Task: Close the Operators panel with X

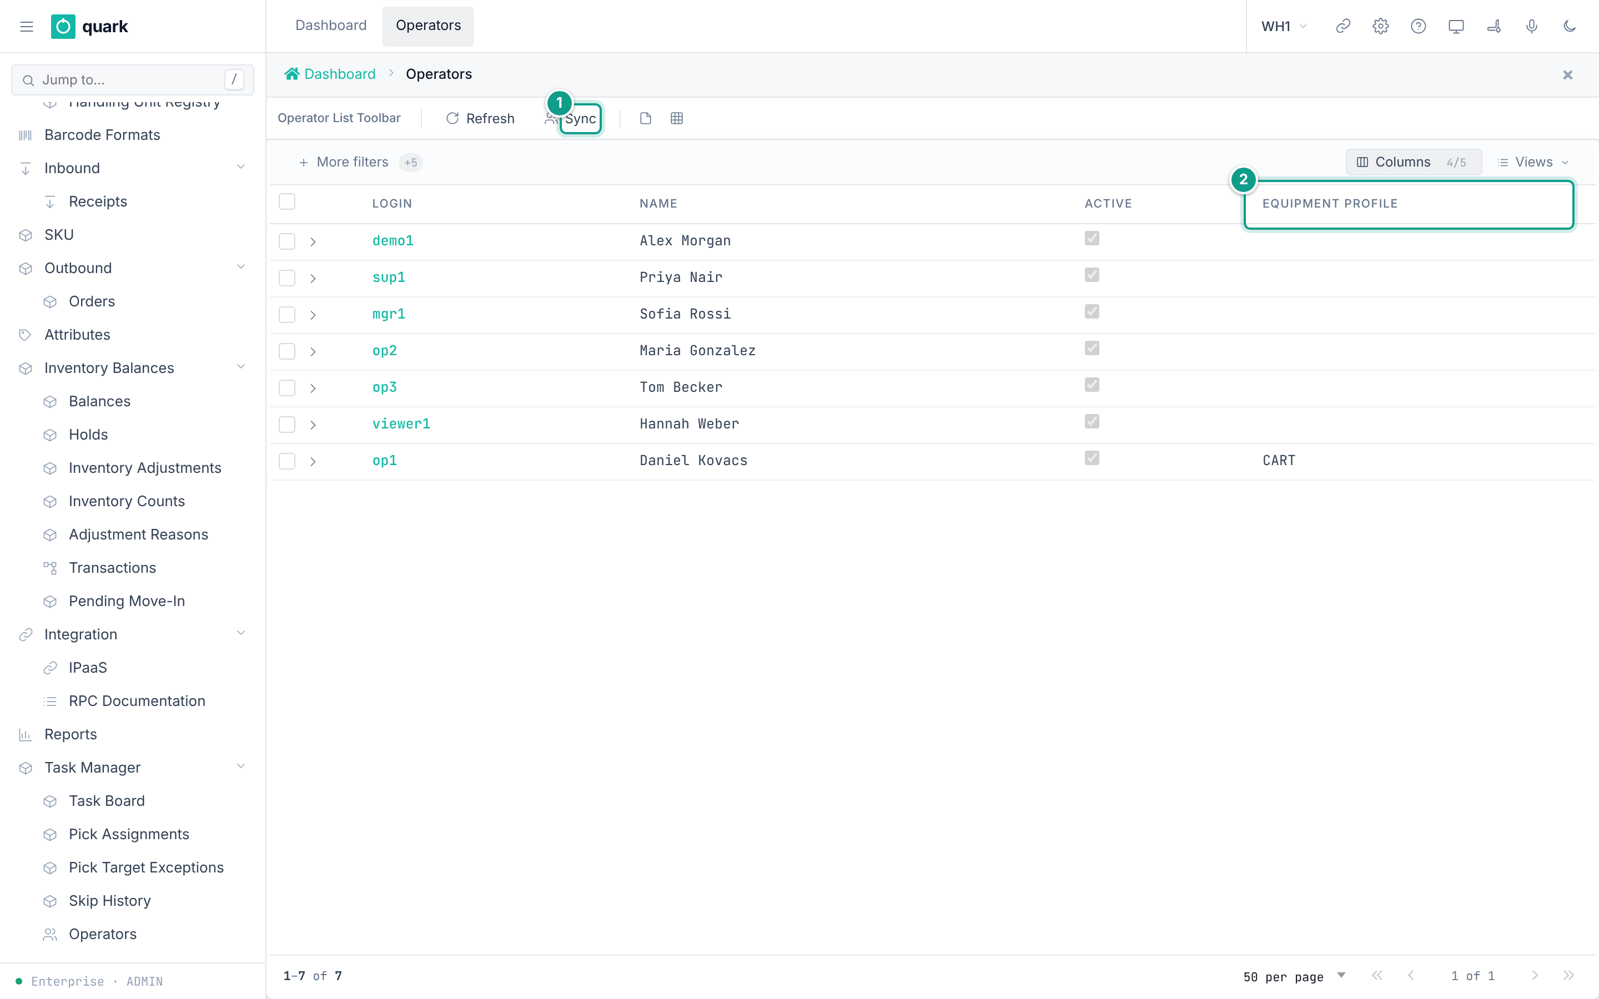Action: coord(1567,75)
